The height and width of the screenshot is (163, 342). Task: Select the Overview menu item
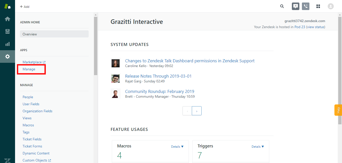(x=54, y=34)
